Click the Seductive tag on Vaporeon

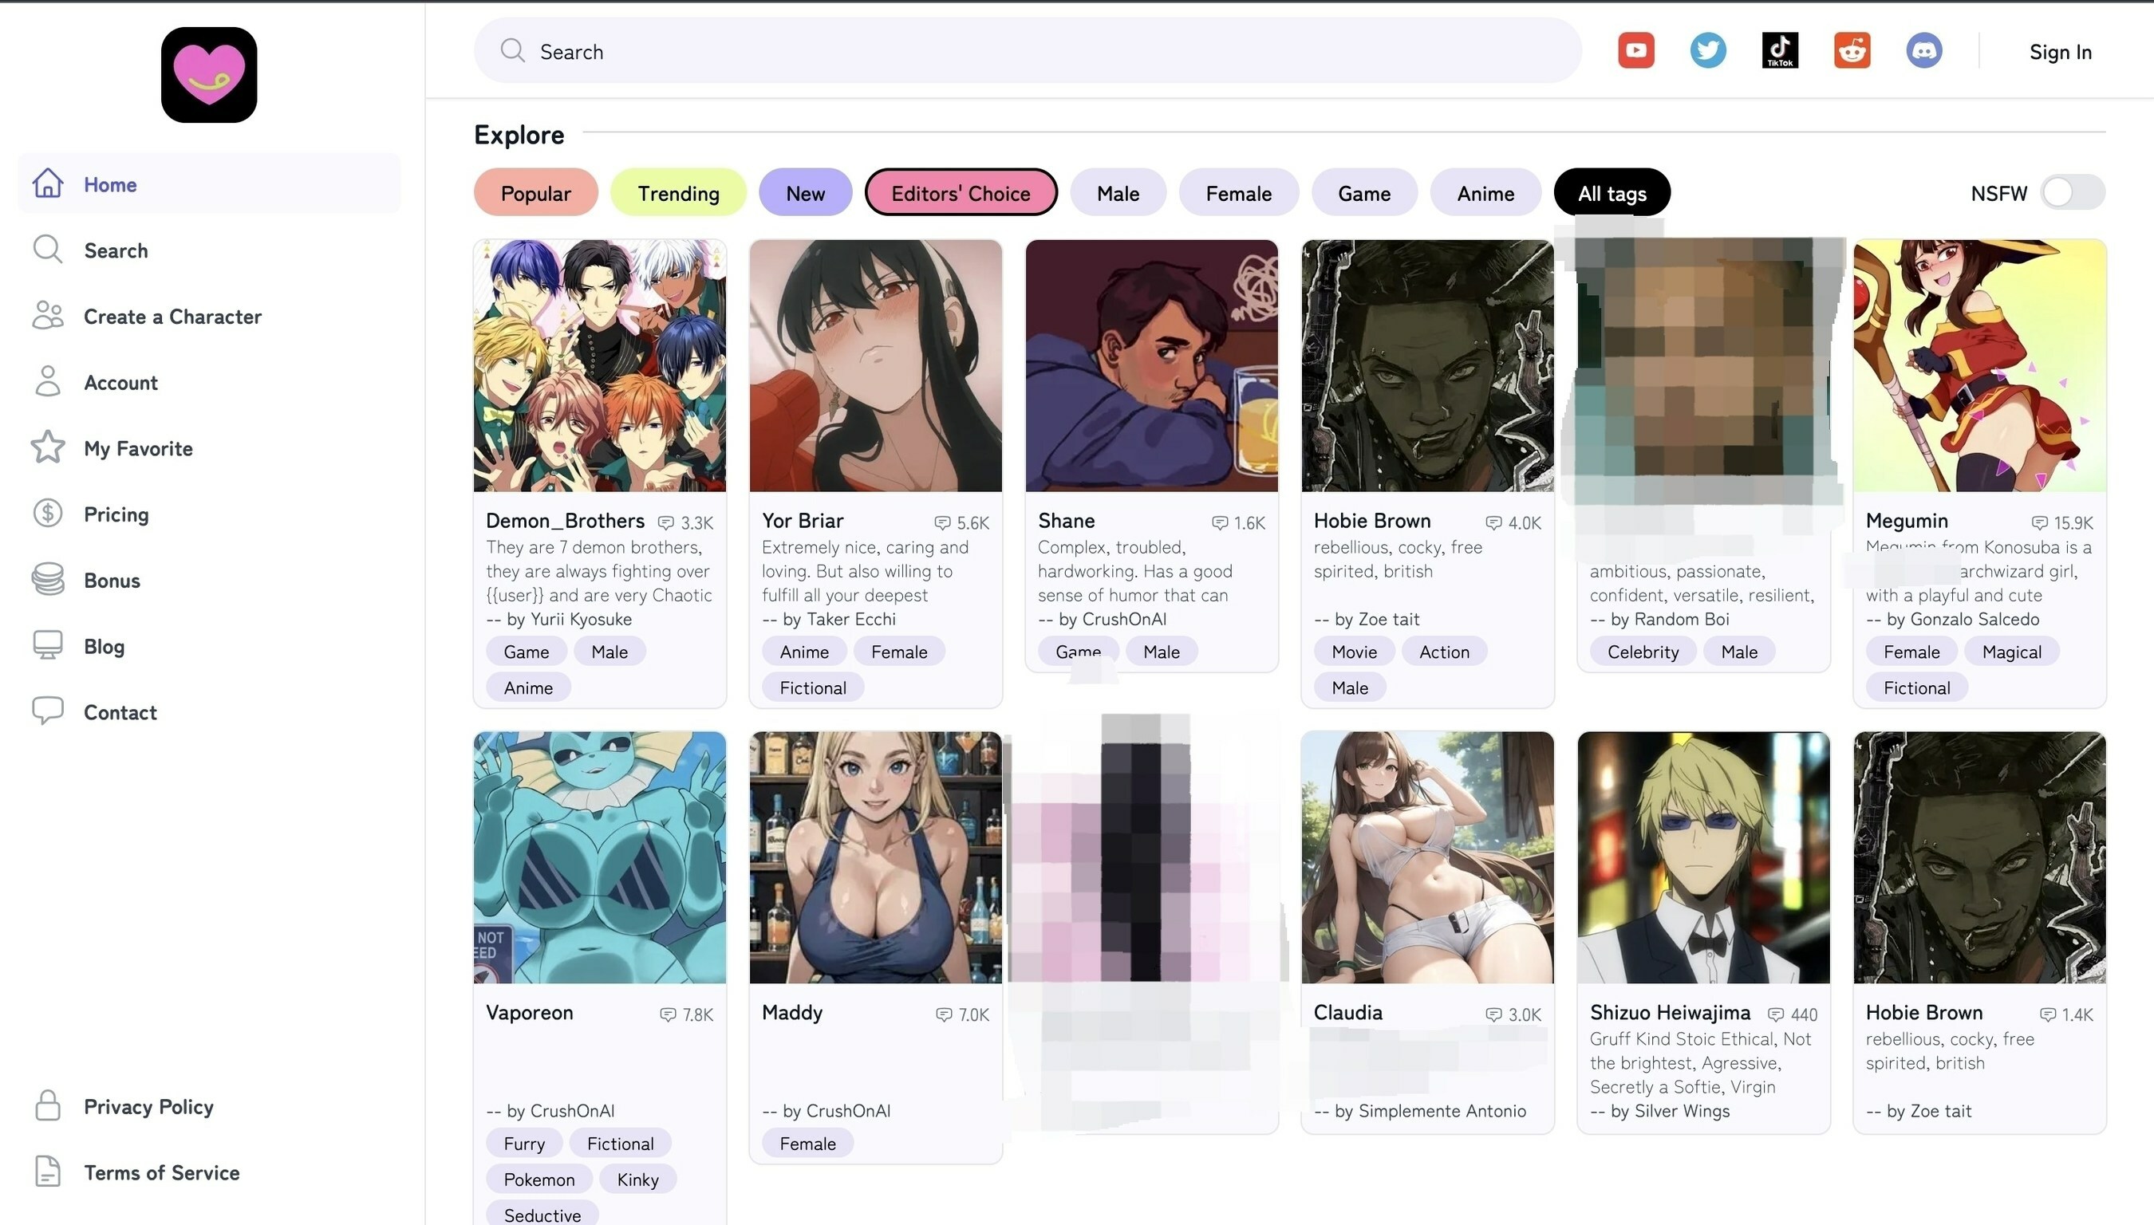(542, 1214)
